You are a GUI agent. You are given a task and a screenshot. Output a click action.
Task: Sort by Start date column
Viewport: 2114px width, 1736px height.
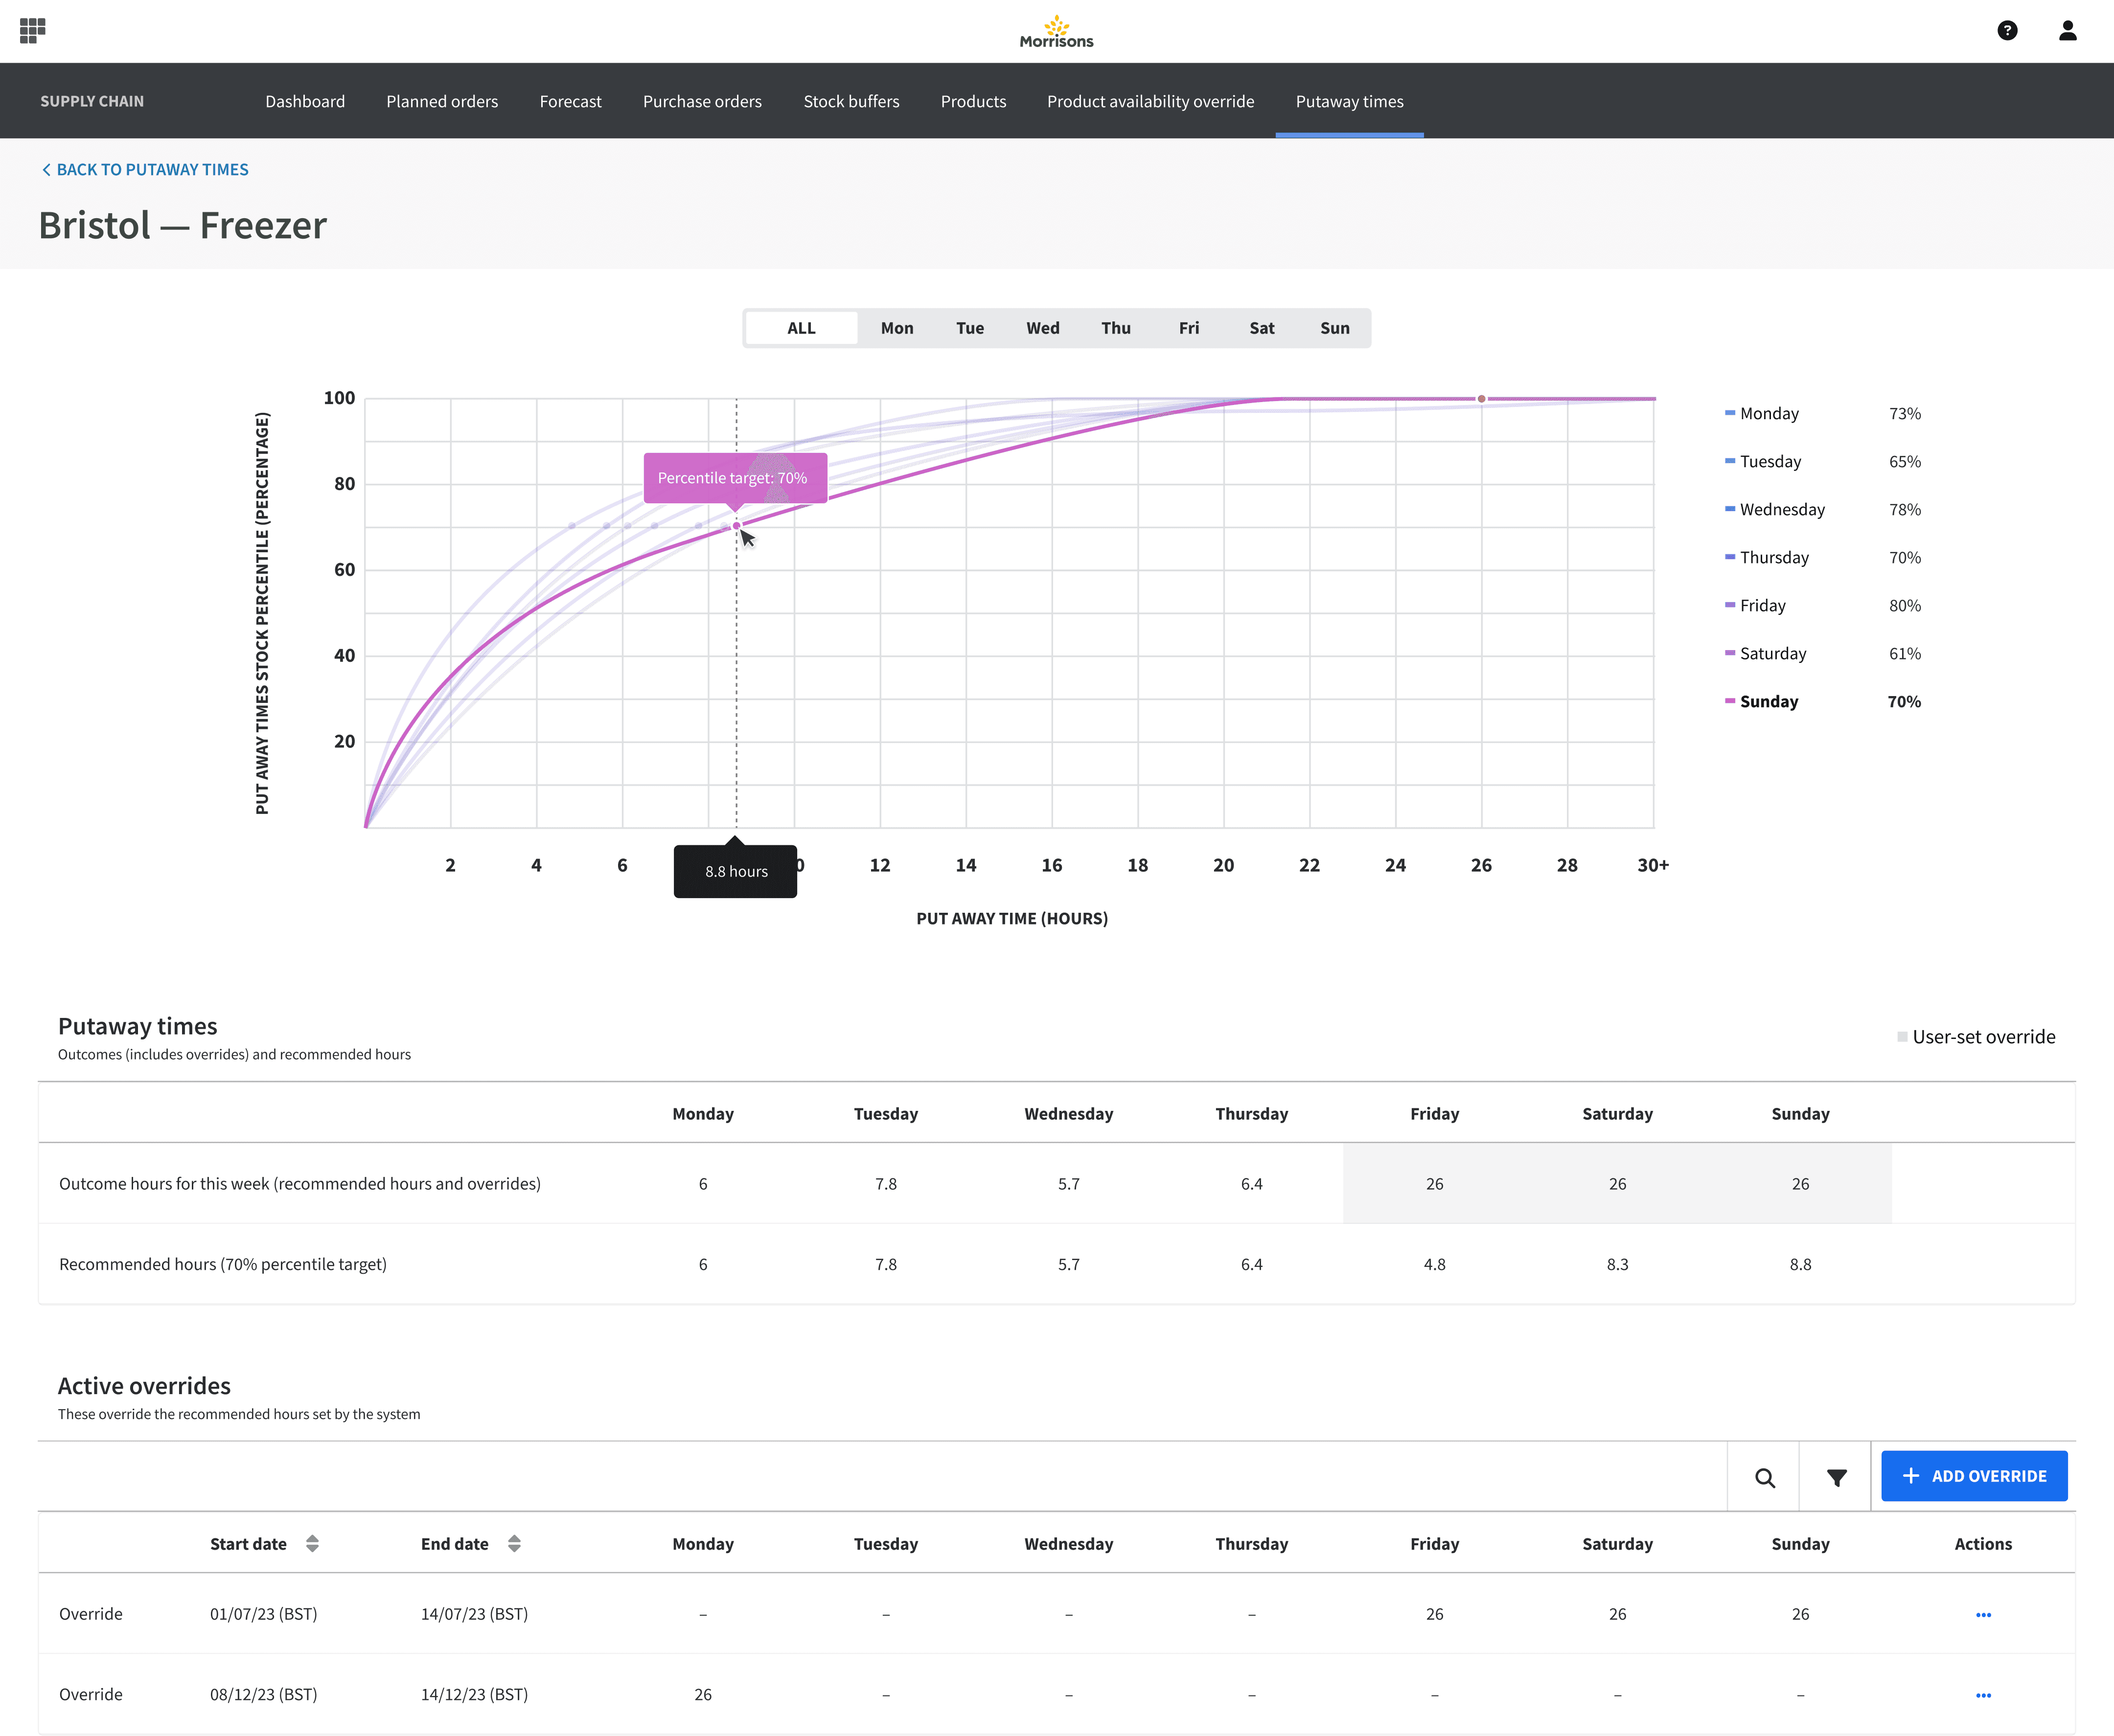pos(312,1543)
